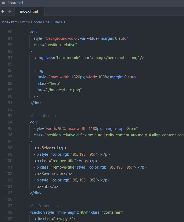The image size is (184, 222).
Task: Go back with the left arrow
Action: click(3, 12)
